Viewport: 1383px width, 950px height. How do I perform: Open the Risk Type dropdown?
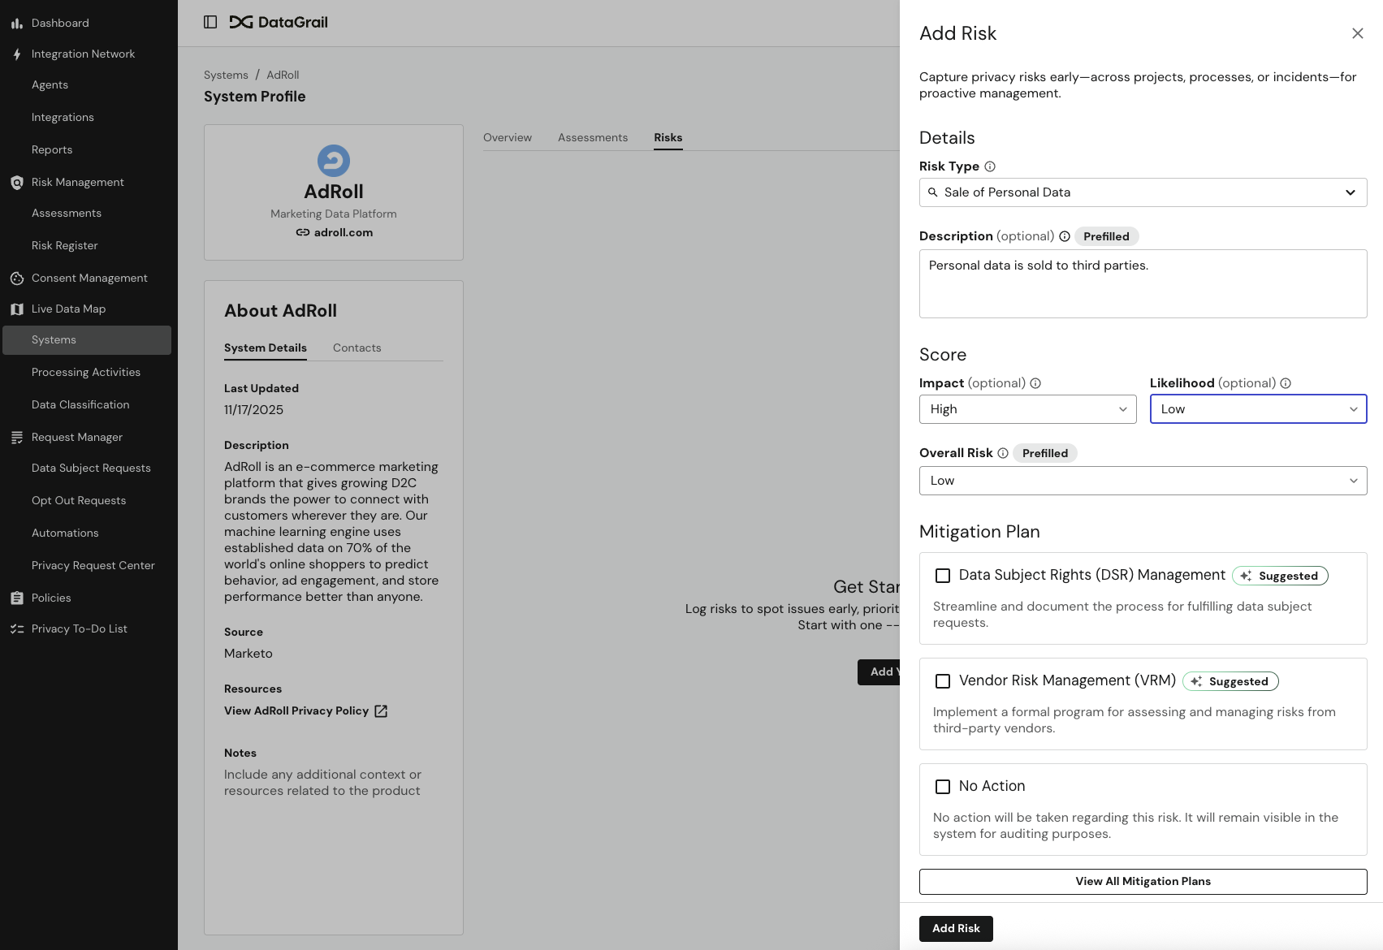(1143, 192)
